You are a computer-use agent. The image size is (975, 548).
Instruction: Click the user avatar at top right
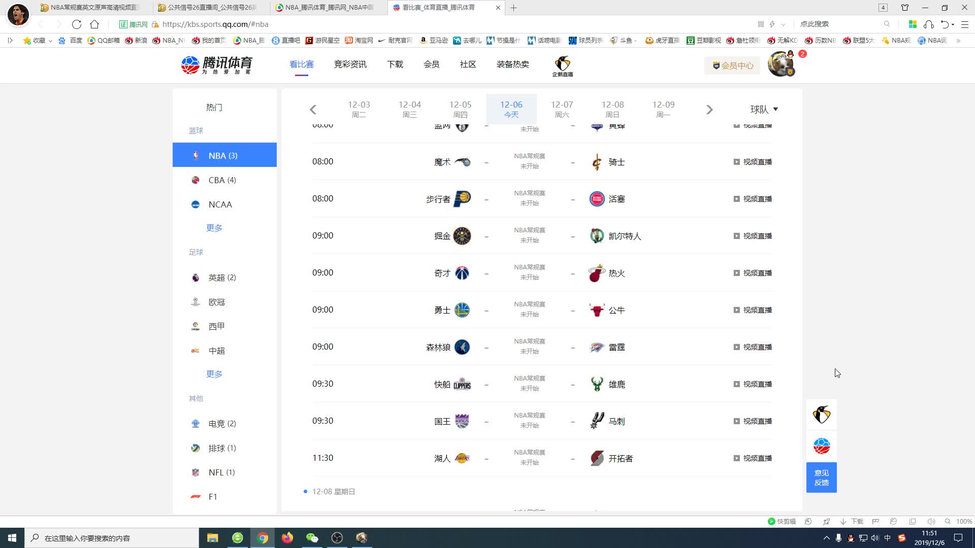[781, 65]
